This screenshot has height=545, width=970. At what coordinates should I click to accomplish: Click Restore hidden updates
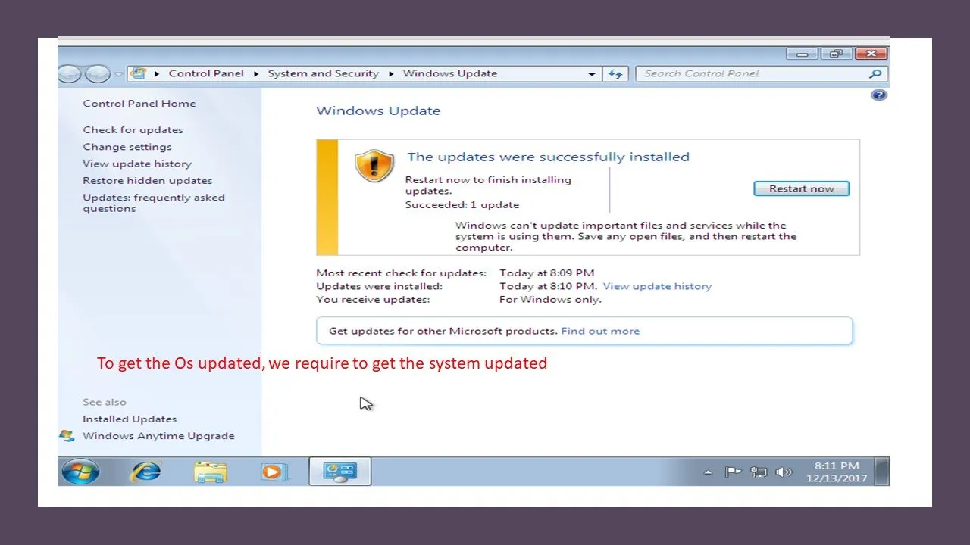(x=148, y=180)
